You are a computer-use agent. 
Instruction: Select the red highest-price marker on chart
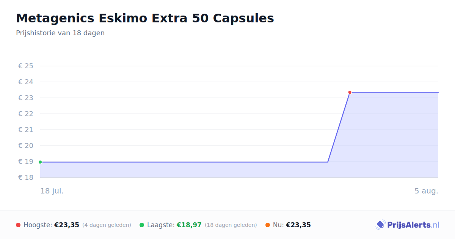coord(350,92)
